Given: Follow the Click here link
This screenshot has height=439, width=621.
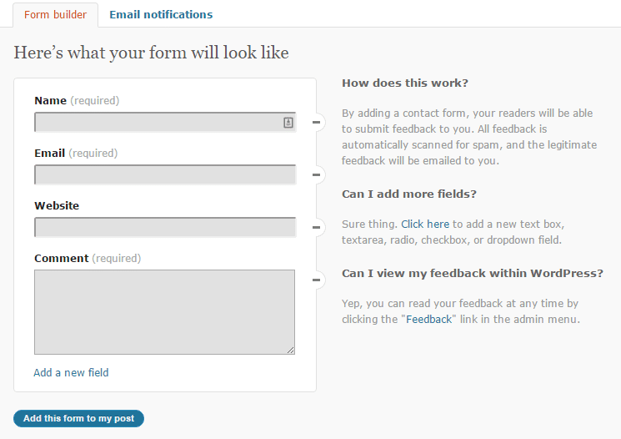Looking at the screenshot, I should [425, 224].
